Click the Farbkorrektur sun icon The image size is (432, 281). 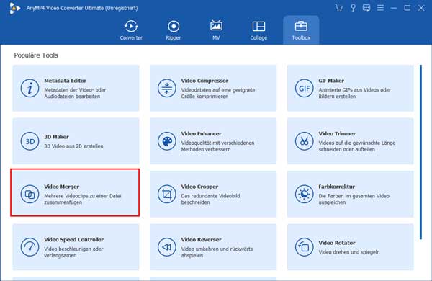pyautogui.click(x=304, y=194)
